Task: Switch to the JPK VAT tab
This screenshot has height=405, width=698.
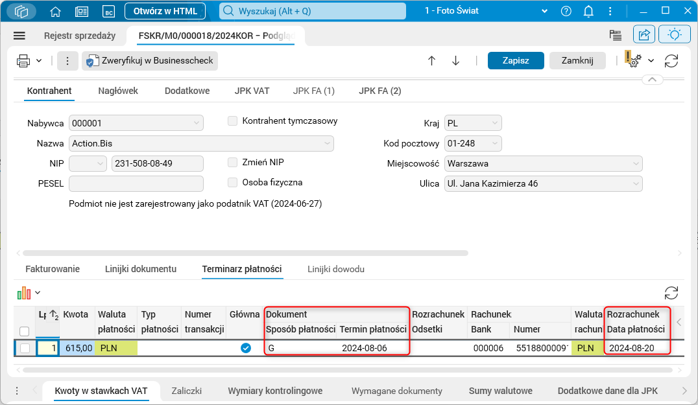Action: tap(252, 91)
